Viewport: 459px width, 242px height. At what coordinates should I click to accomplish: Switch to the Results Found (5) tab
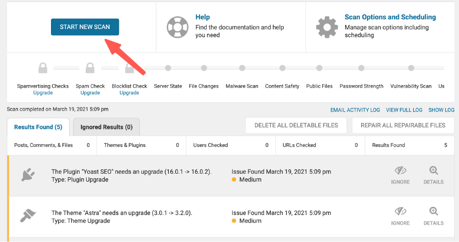pos(38,127)
